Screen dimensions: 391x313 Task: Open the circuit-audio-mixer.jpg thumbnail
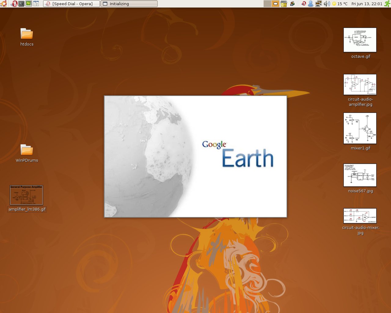click(360, 215)
